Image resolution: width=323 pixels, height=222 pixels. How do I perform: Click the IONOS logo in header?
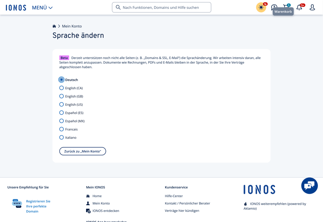coord(16,8)
